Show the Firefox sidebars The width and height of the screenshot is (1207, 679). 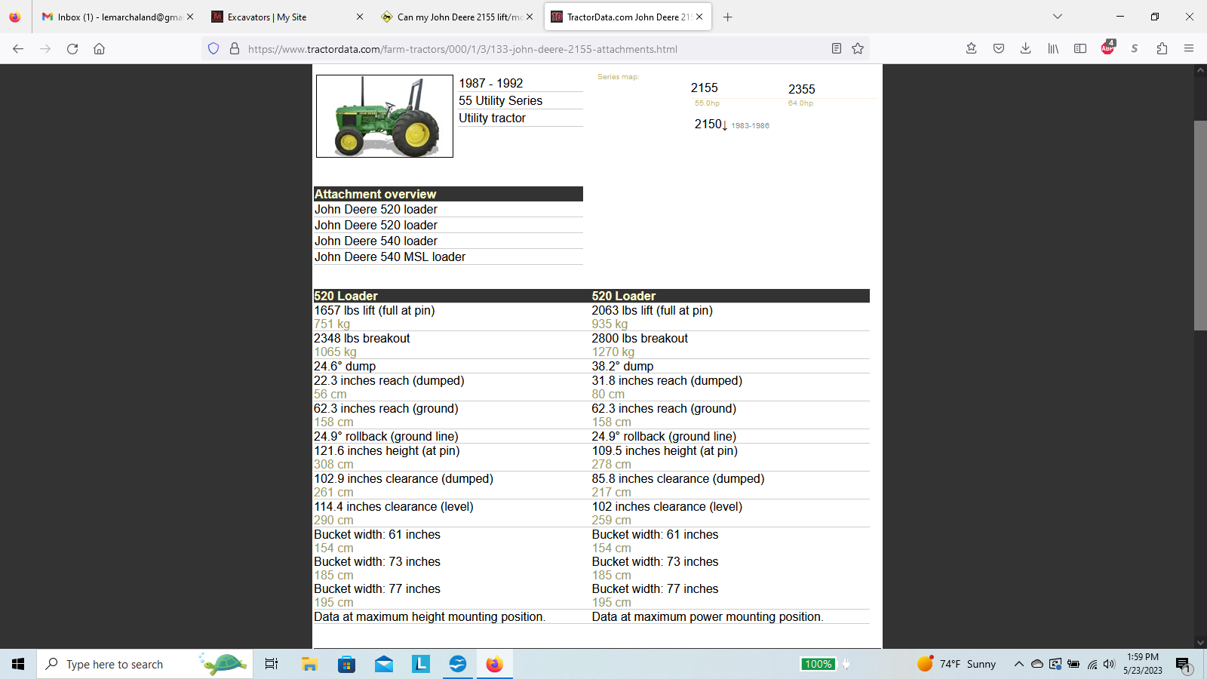point(1080,49)
